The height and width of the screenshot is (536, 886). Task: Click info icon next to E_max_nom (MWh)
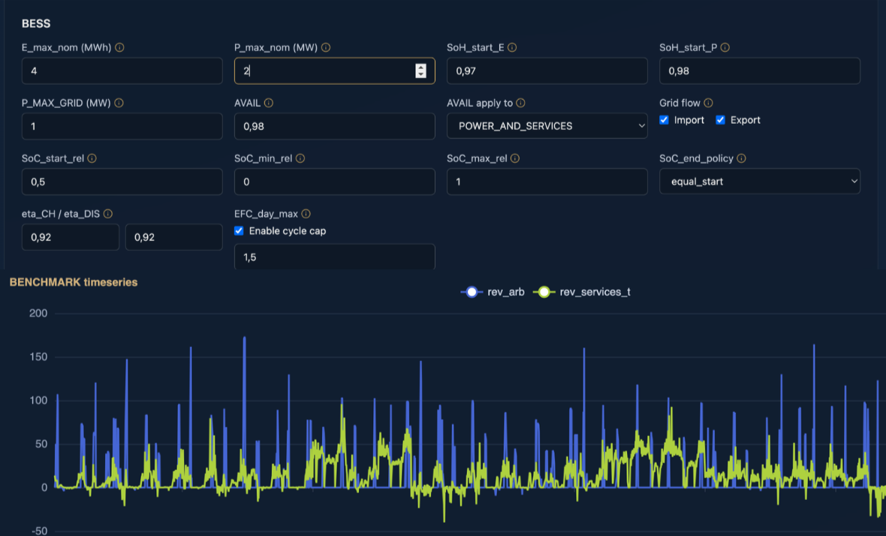[x=119, y=47]
